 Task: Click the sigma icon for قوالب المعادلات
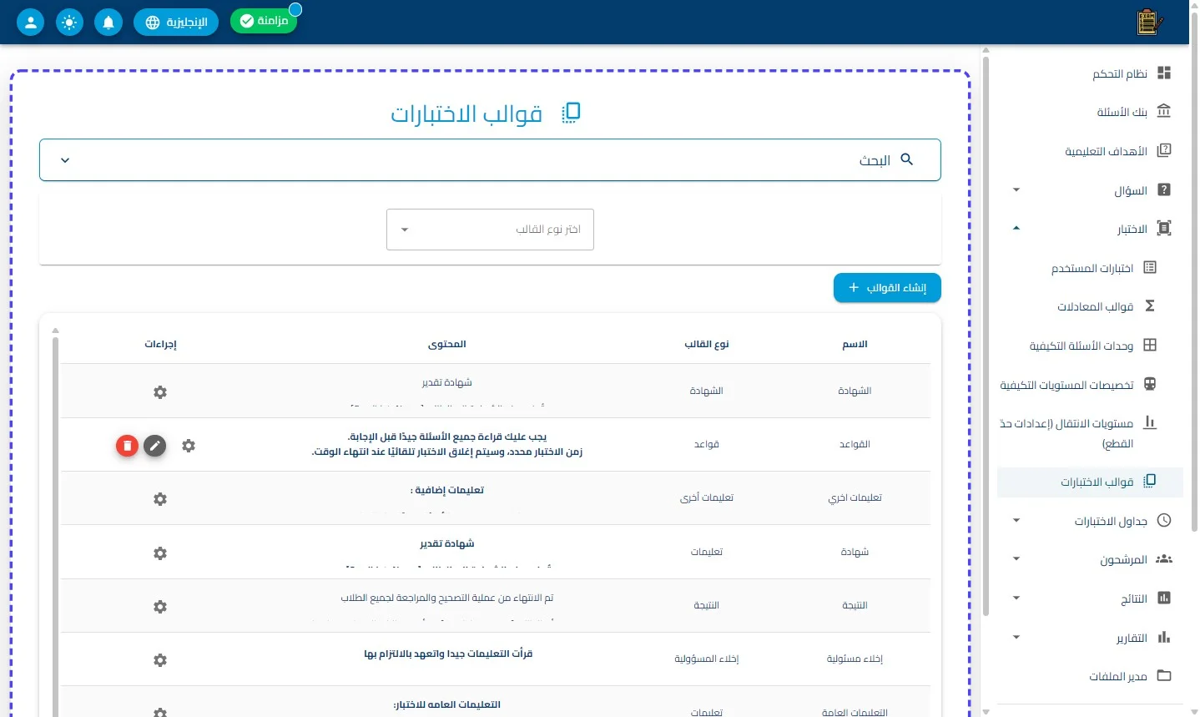pos(1150,306)
